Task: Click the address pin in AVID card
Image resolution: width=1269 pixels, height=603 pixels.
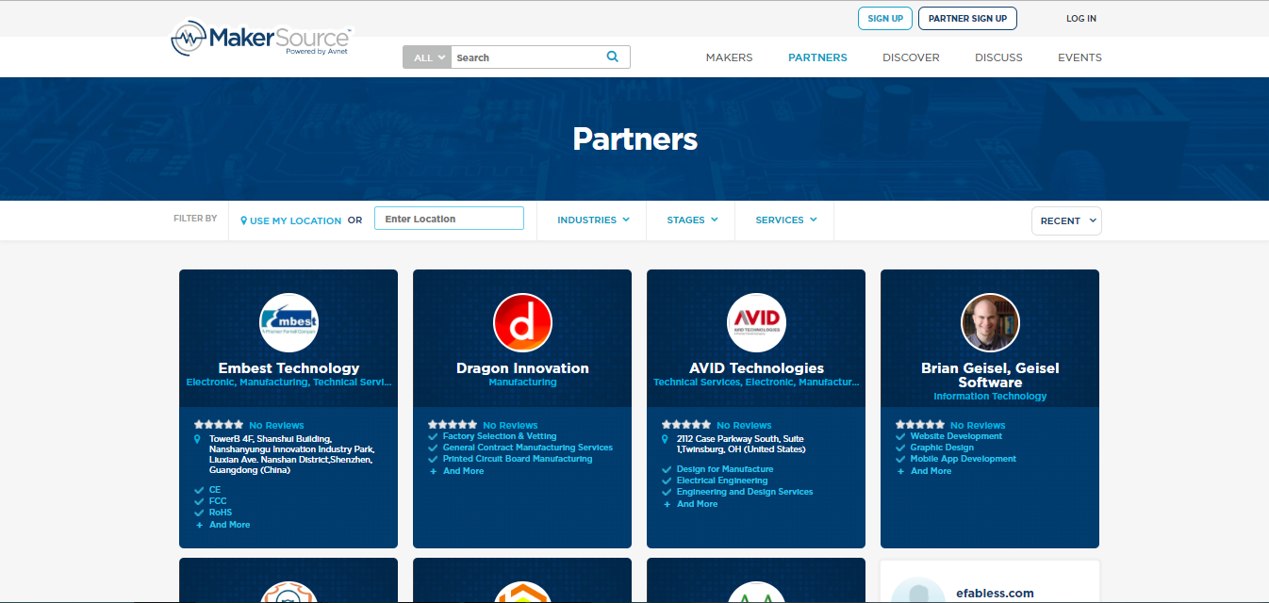Action: click(666, 439)
